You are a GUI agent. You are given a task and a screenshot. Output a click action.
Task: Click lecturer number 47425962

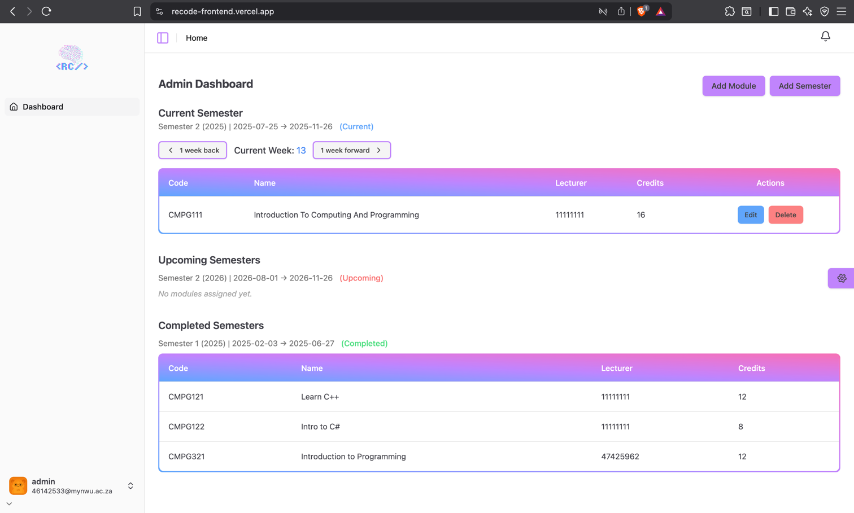(620, 457)
